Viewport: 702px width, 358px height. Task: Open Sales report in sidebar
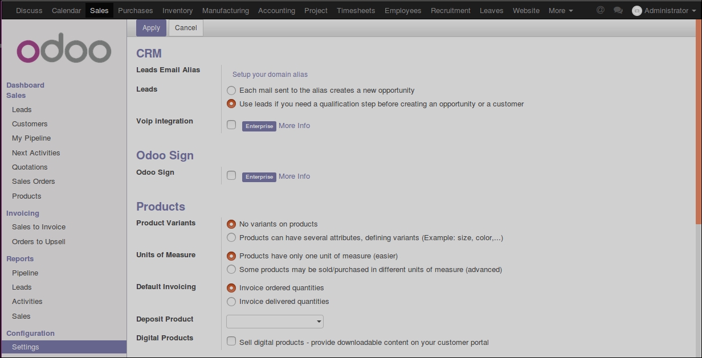tap(21, 316)
